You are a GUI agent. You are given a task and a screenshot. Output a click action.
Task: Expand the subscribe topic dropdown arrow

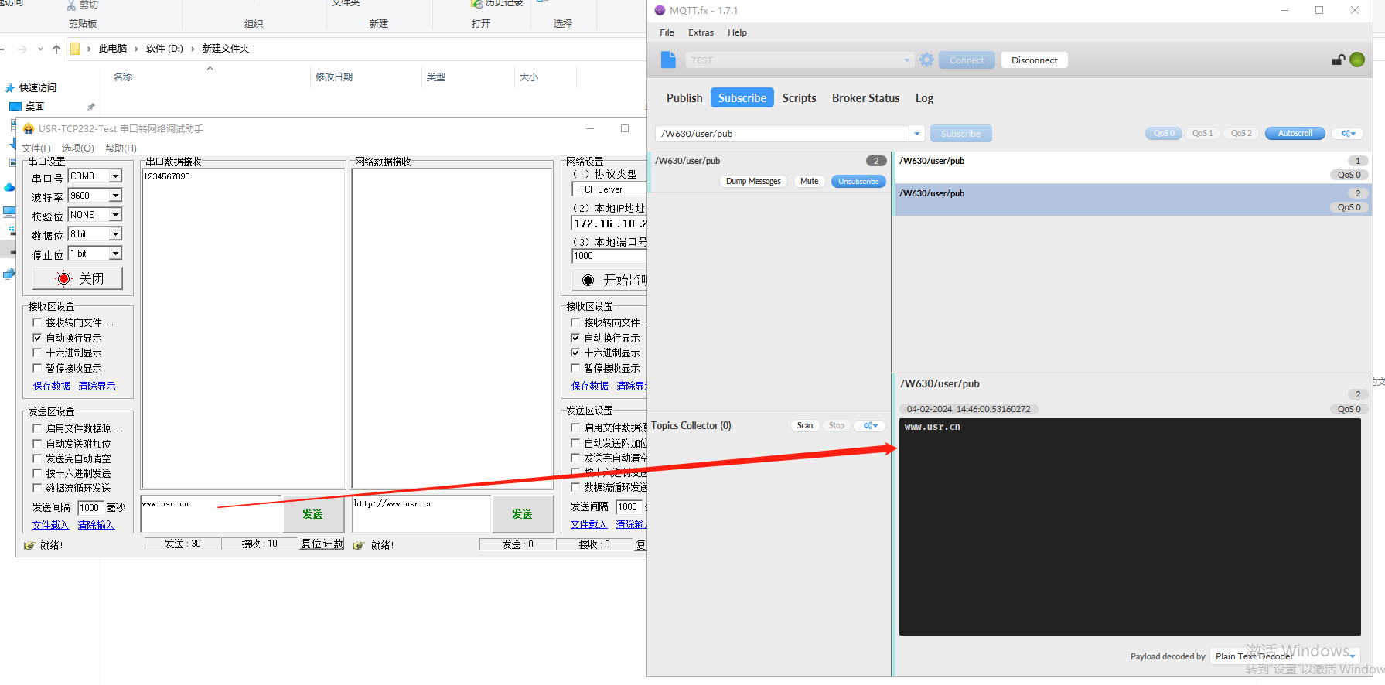pos(916,134)
